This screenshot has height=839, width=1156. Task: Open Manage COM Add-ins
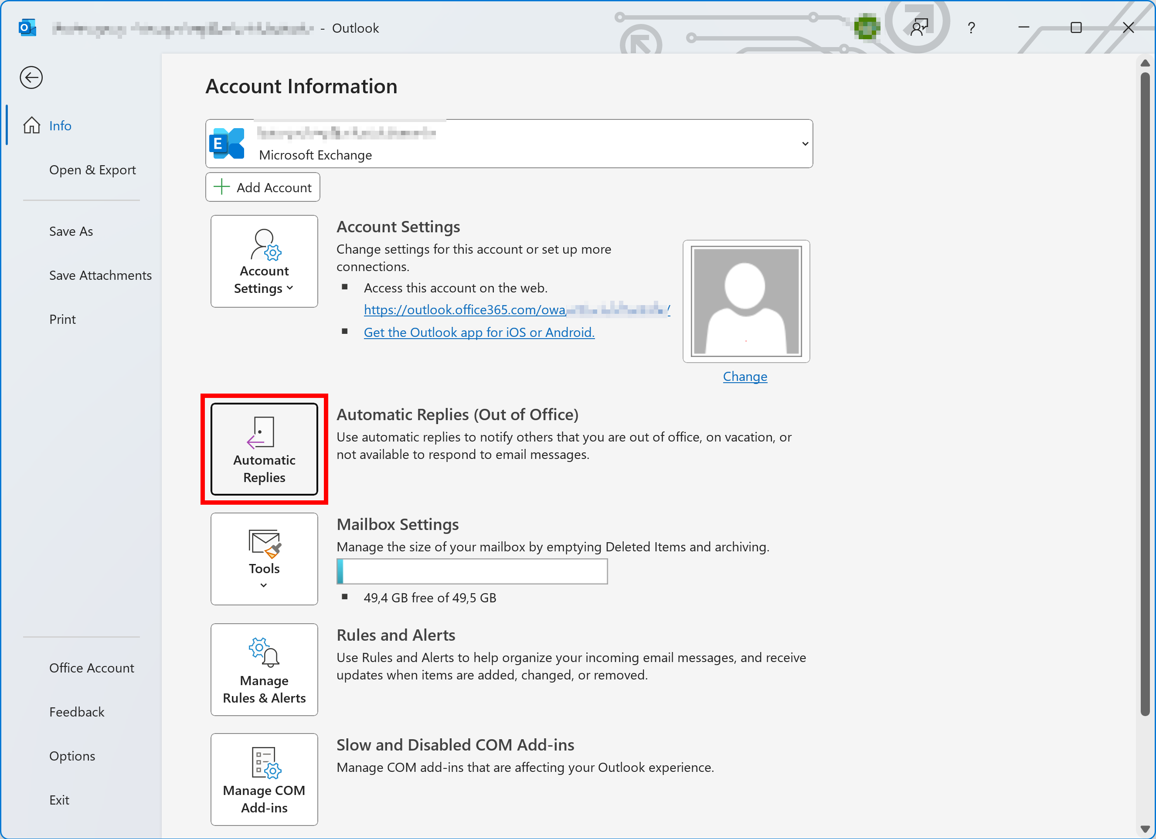(x=264, y=779)
